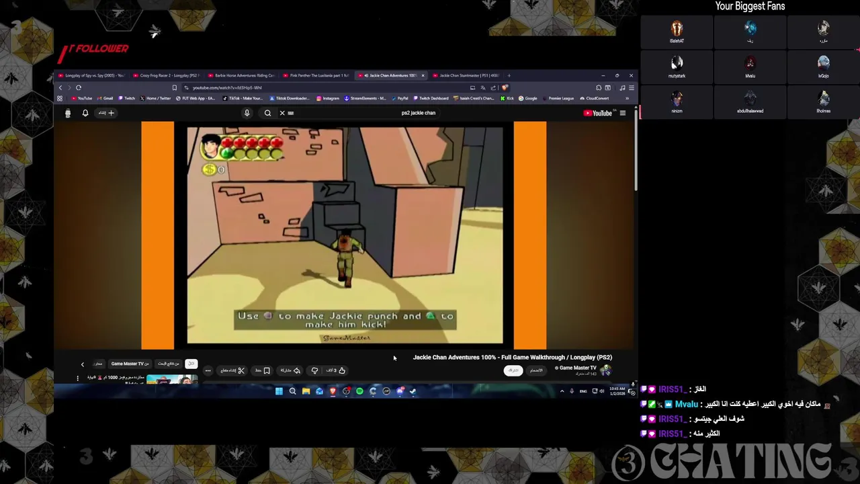
Task: Like the Jackie Chan Adventures video
Action: [x=337, y=370]
